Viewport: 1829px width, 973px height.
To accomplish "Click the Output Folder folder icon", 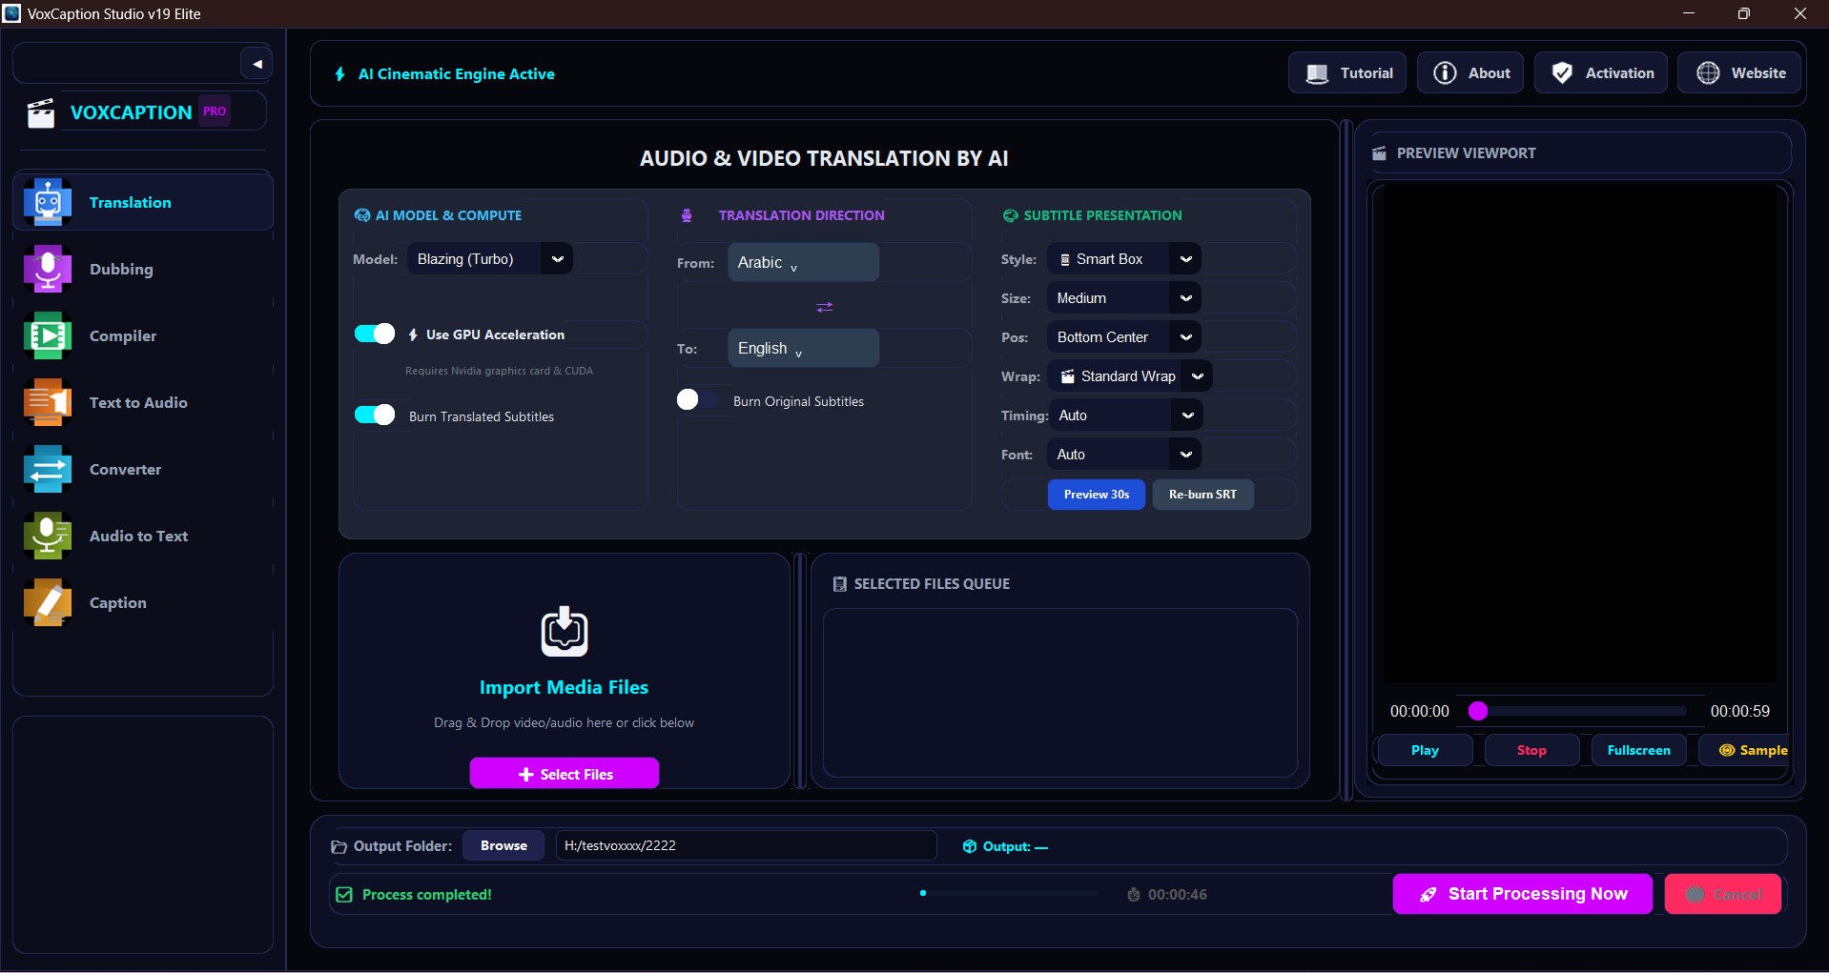I will (339, 846).
